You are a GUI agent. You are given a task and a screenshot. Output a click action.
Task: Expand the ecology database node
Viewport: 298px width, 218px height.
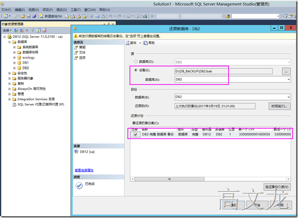14,58
